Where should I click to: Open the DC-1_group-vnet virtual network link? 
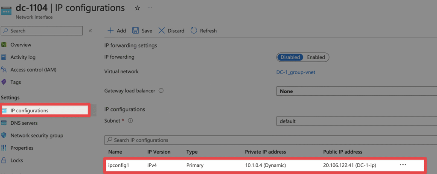(296, 72)
